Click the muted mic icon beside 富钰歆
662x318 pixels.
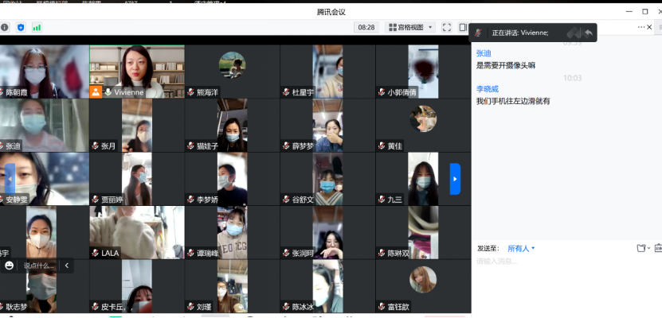(x=382, y=307)
